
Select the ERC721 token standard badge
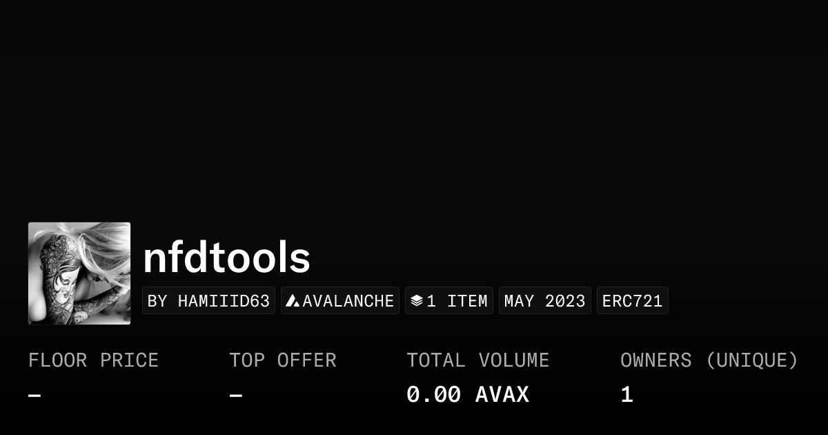[632, 301]
